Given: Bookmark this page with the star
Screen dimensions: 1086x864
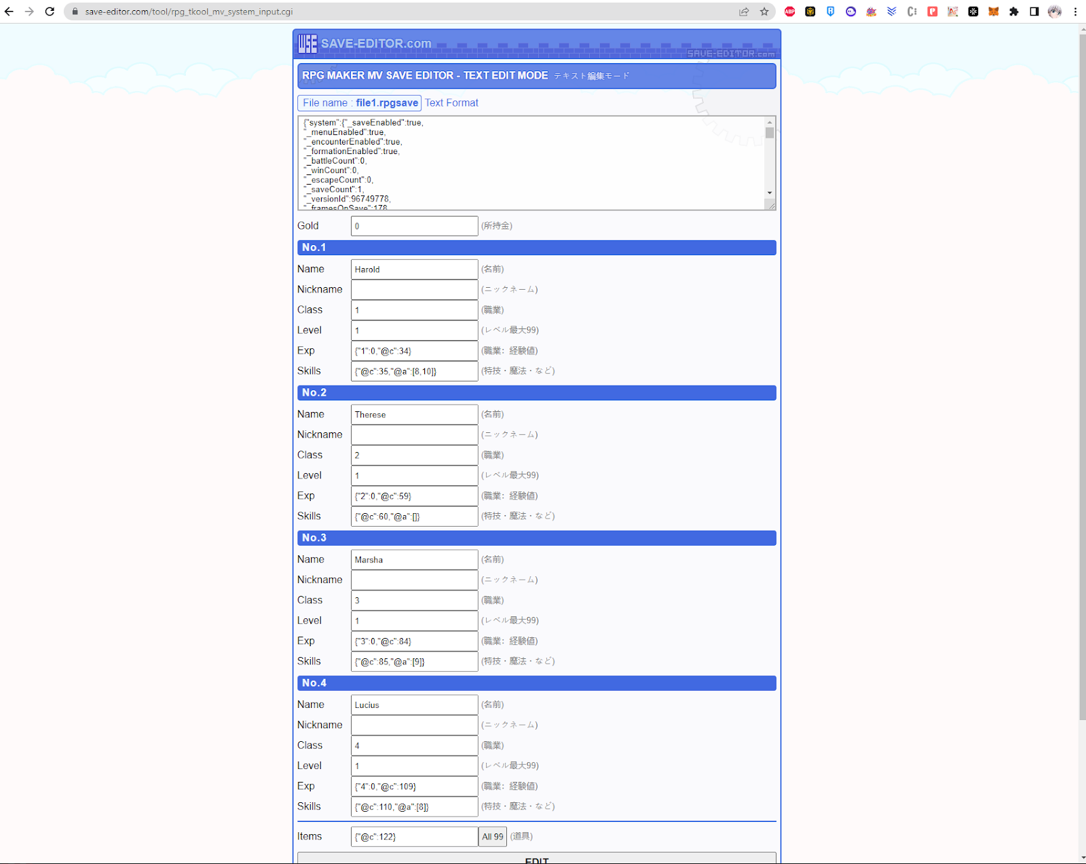Looking at the screenshot, I should [764, 12].
